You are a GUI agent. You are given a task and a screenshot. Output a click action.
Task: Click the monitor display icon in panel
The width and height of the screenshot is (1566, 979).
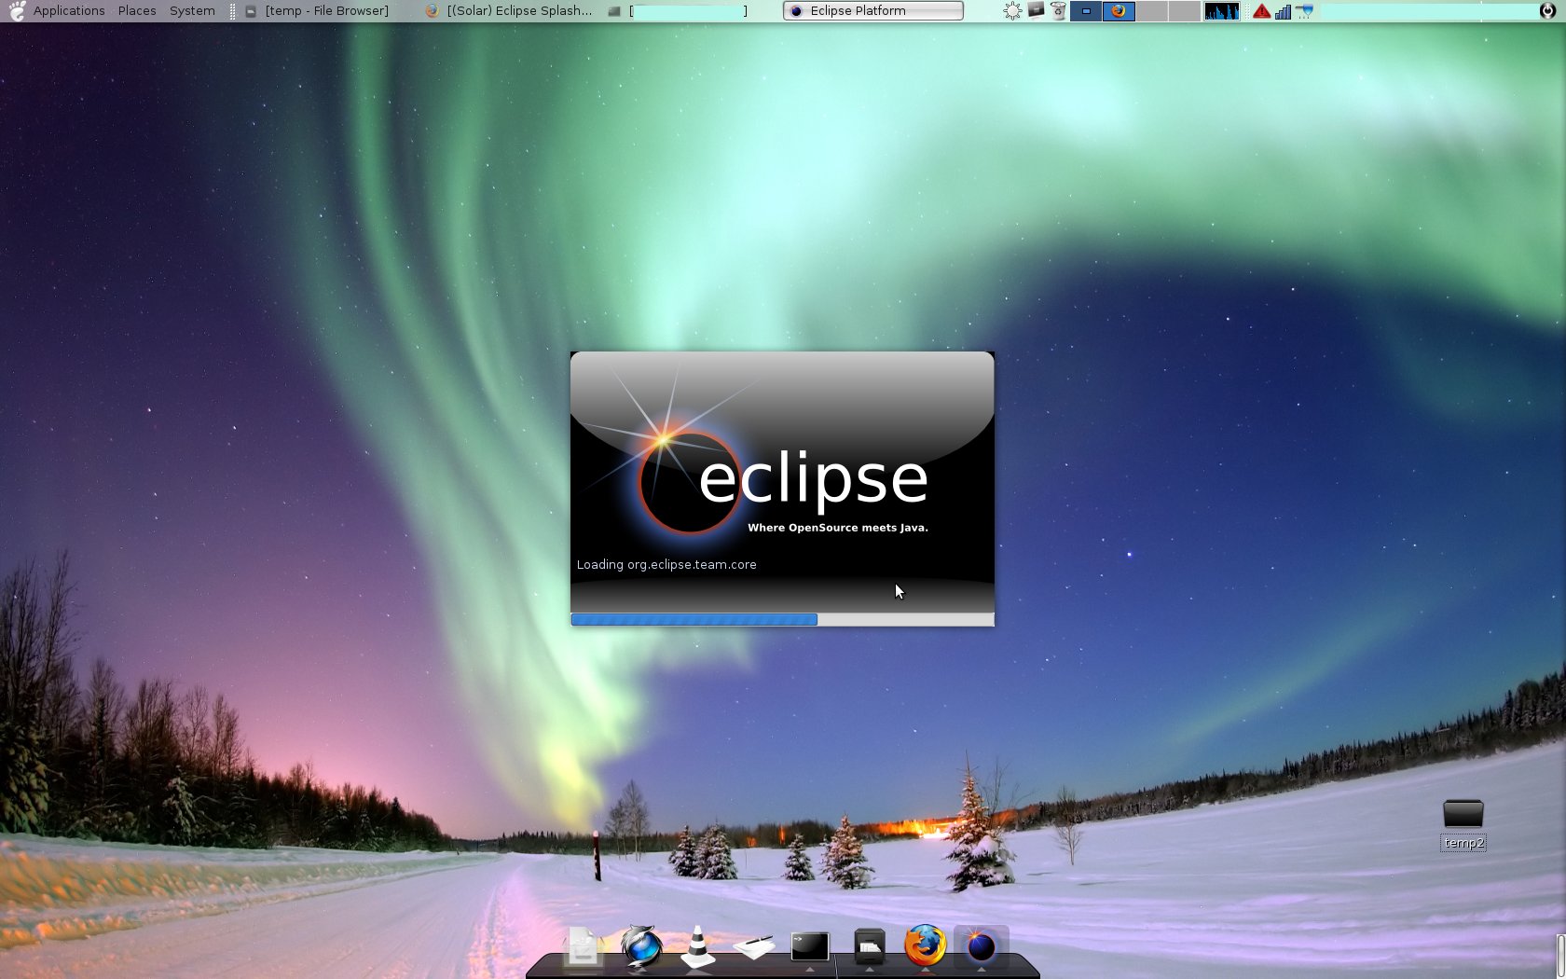1036,10
